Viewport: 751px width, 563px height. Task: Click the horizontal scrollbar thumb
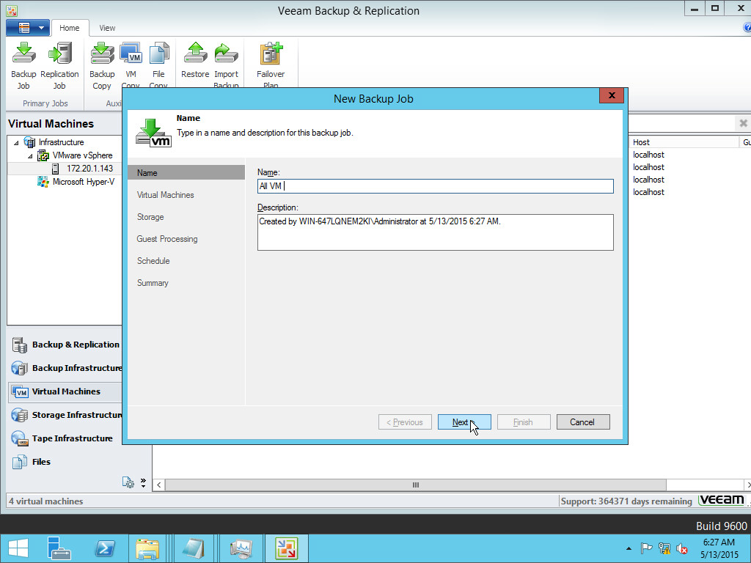415,485
